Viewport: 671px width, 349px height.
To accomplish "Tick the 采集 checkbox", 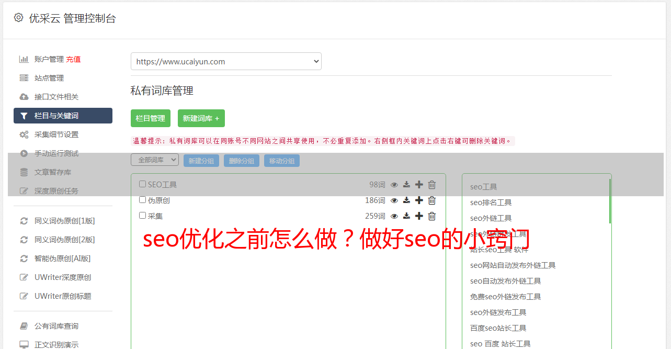I will (142, 216).
